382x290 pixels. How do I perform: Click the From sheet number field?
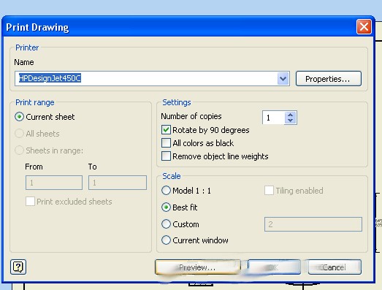point(54,183)
